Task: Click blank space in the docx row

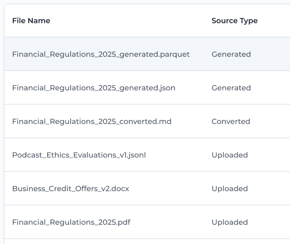Action: (170, 189)
